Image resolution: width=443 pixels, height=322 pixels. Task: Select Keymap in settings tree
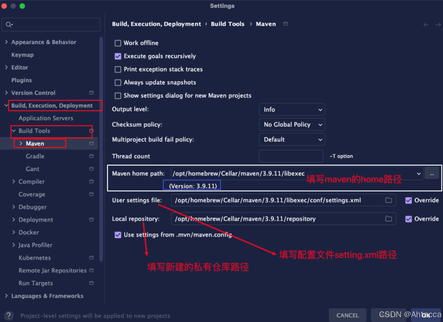22,55
